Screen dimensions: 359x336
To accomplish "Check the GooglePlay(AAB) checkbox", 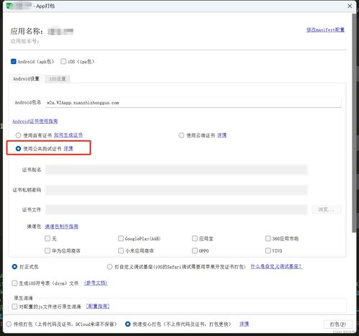I will coord(121,238).
